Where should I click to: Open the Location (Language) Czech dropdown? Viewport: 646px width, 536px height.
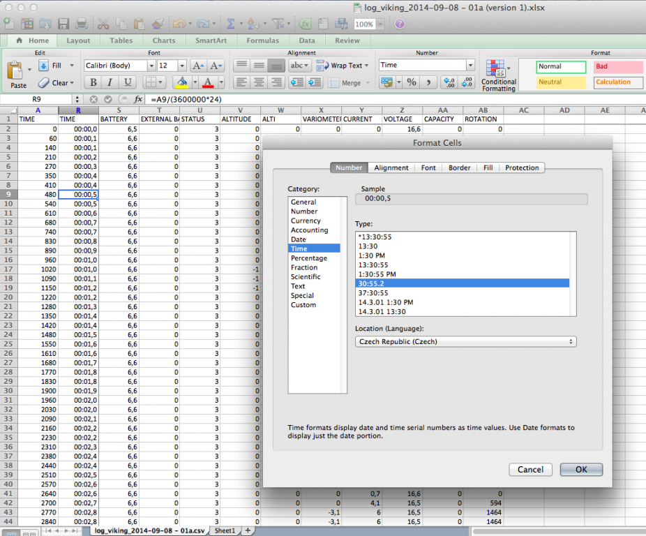[465, 342]
